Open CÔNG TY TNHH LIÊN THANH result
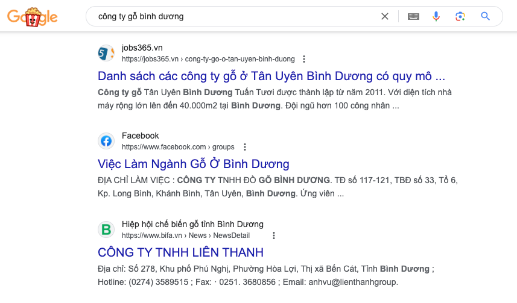The height and width of the screenshot is (303, 517). click(181, 252)
